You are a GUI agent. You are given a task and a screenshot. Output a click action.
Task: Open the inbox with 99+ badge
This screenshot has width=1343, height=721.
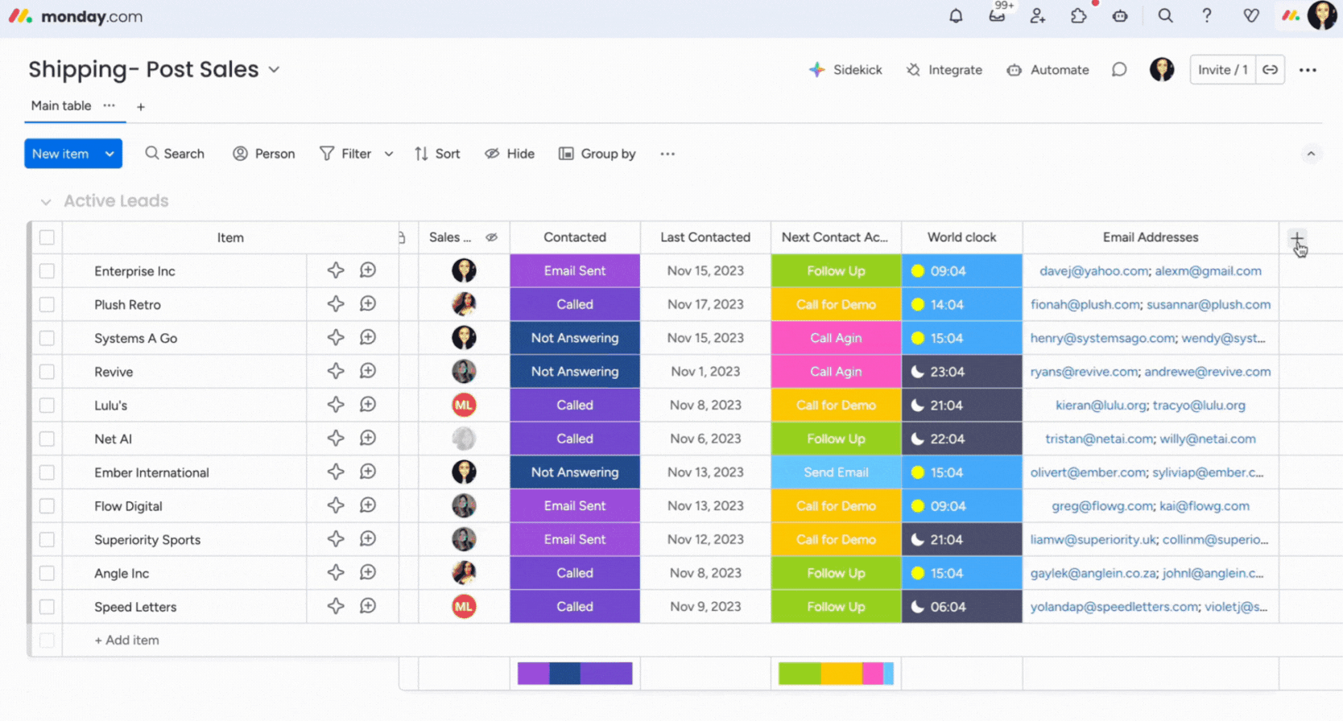point(997,16)
